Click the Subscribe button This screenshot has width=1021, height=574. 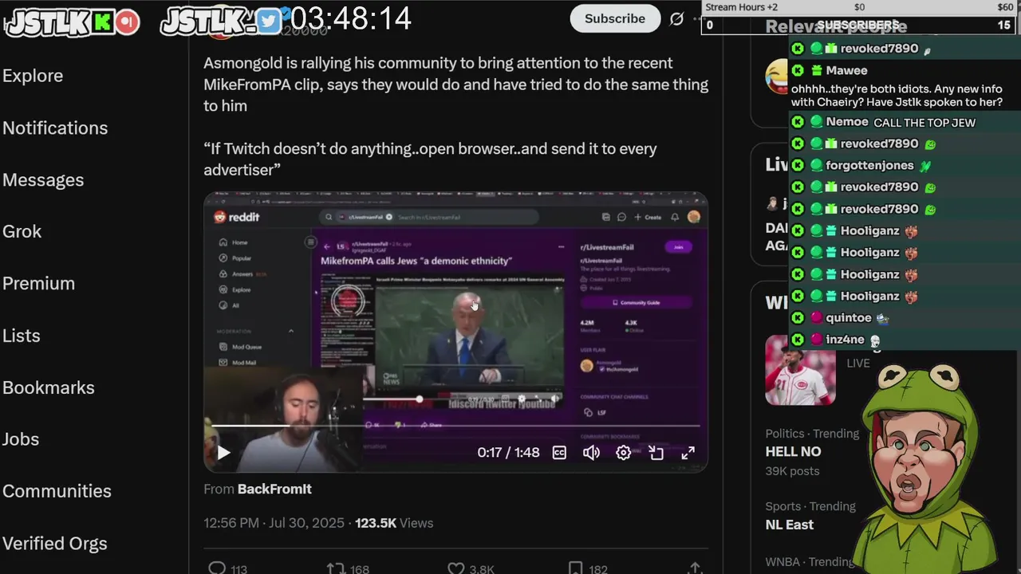[x=615, y=18]
